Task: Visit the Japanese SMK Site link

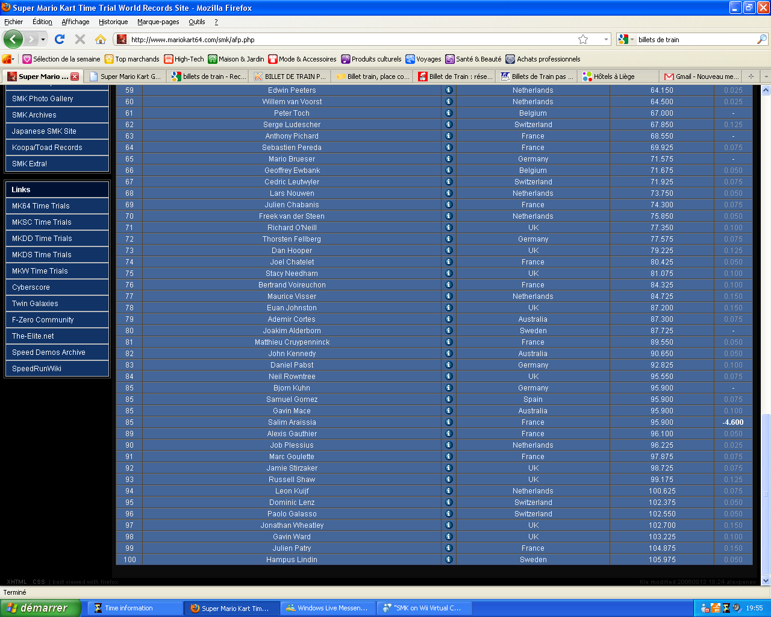Action: coord(57,131)
